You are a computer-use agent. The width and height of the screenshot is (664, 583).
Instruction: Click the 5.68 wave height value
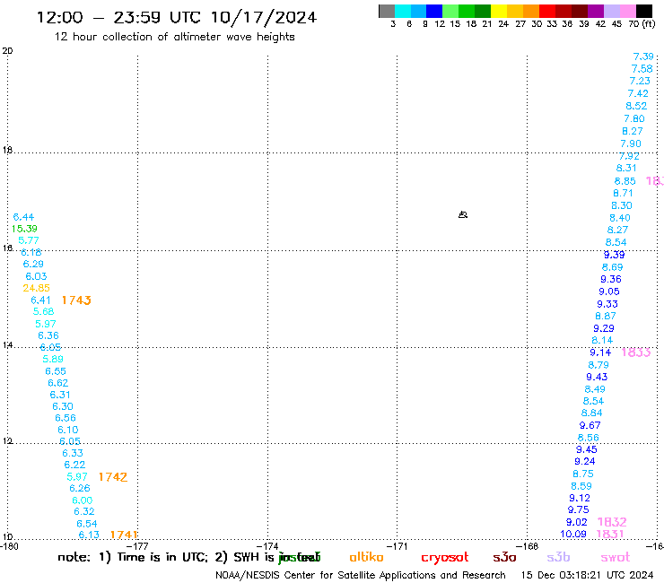[x=43, y=311]
